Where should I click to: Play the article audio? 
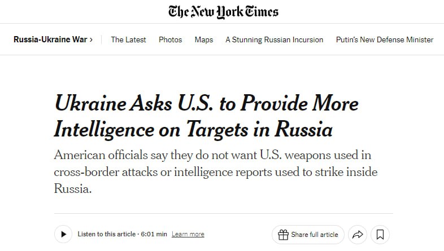pyautogui.click(x=63, y=234)
